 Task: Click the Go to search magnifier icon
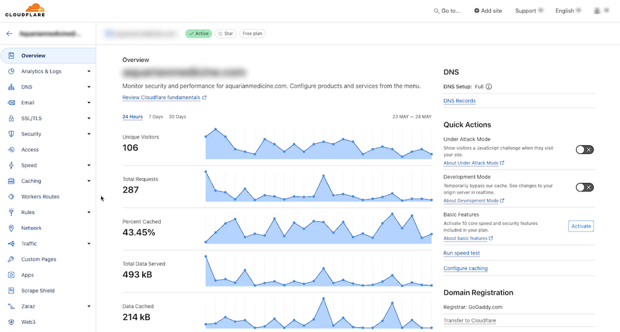[x=436, y=11]
